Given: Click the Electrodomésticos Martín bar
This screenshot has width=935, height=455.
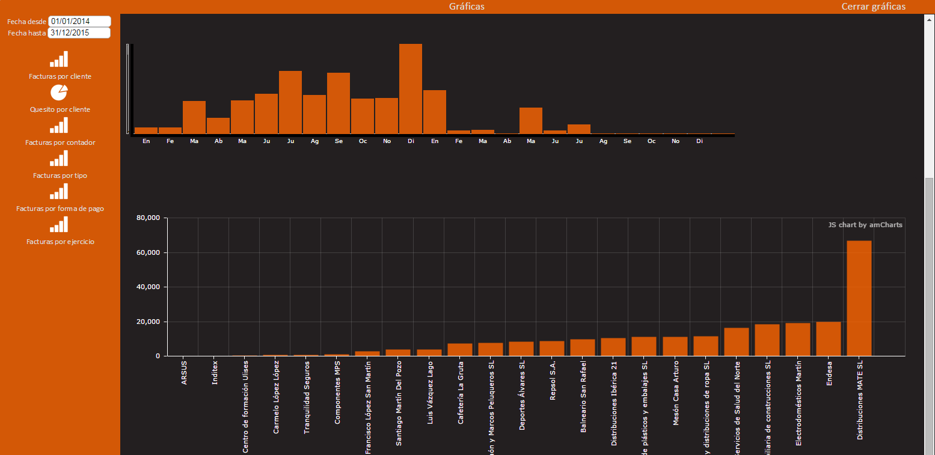Looking at the screenshot, I should [x=797, y=340].
